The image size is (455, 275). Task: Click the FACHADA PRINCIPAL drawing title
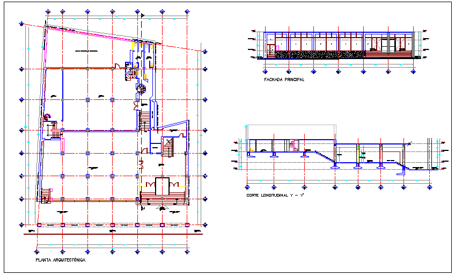pos(284,79)
